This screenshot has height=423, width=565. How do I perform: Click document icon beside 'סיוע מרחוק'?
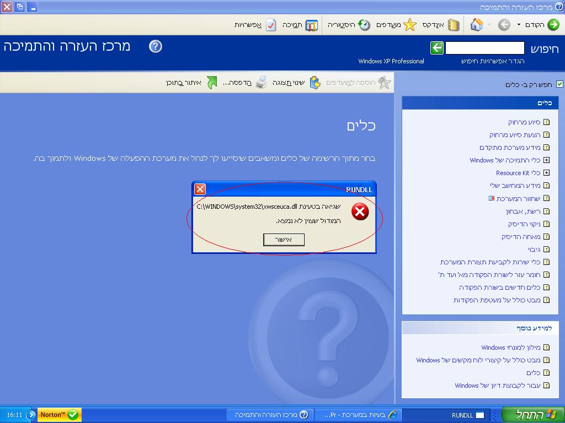[547, 122]
